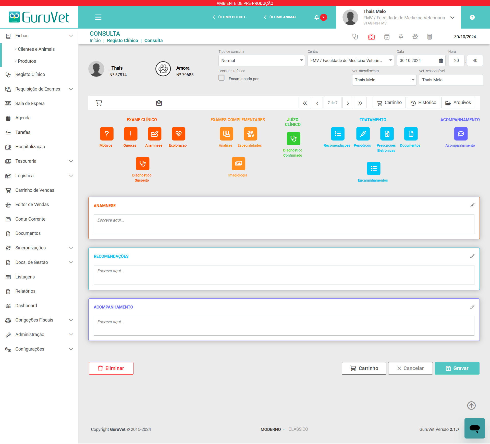Check the Encaminhado por checkbox
This screenshot has height=444, width=490.
[x=222, y=78]
